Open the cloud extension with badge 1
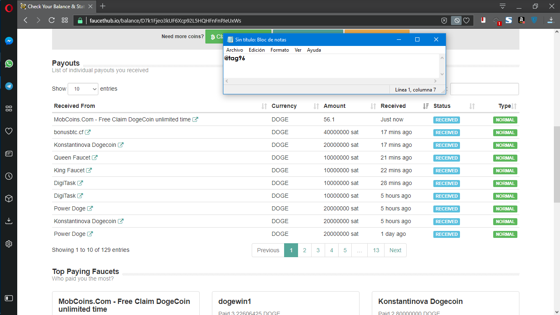The image size is (560, 315). [x=496, y=21]
